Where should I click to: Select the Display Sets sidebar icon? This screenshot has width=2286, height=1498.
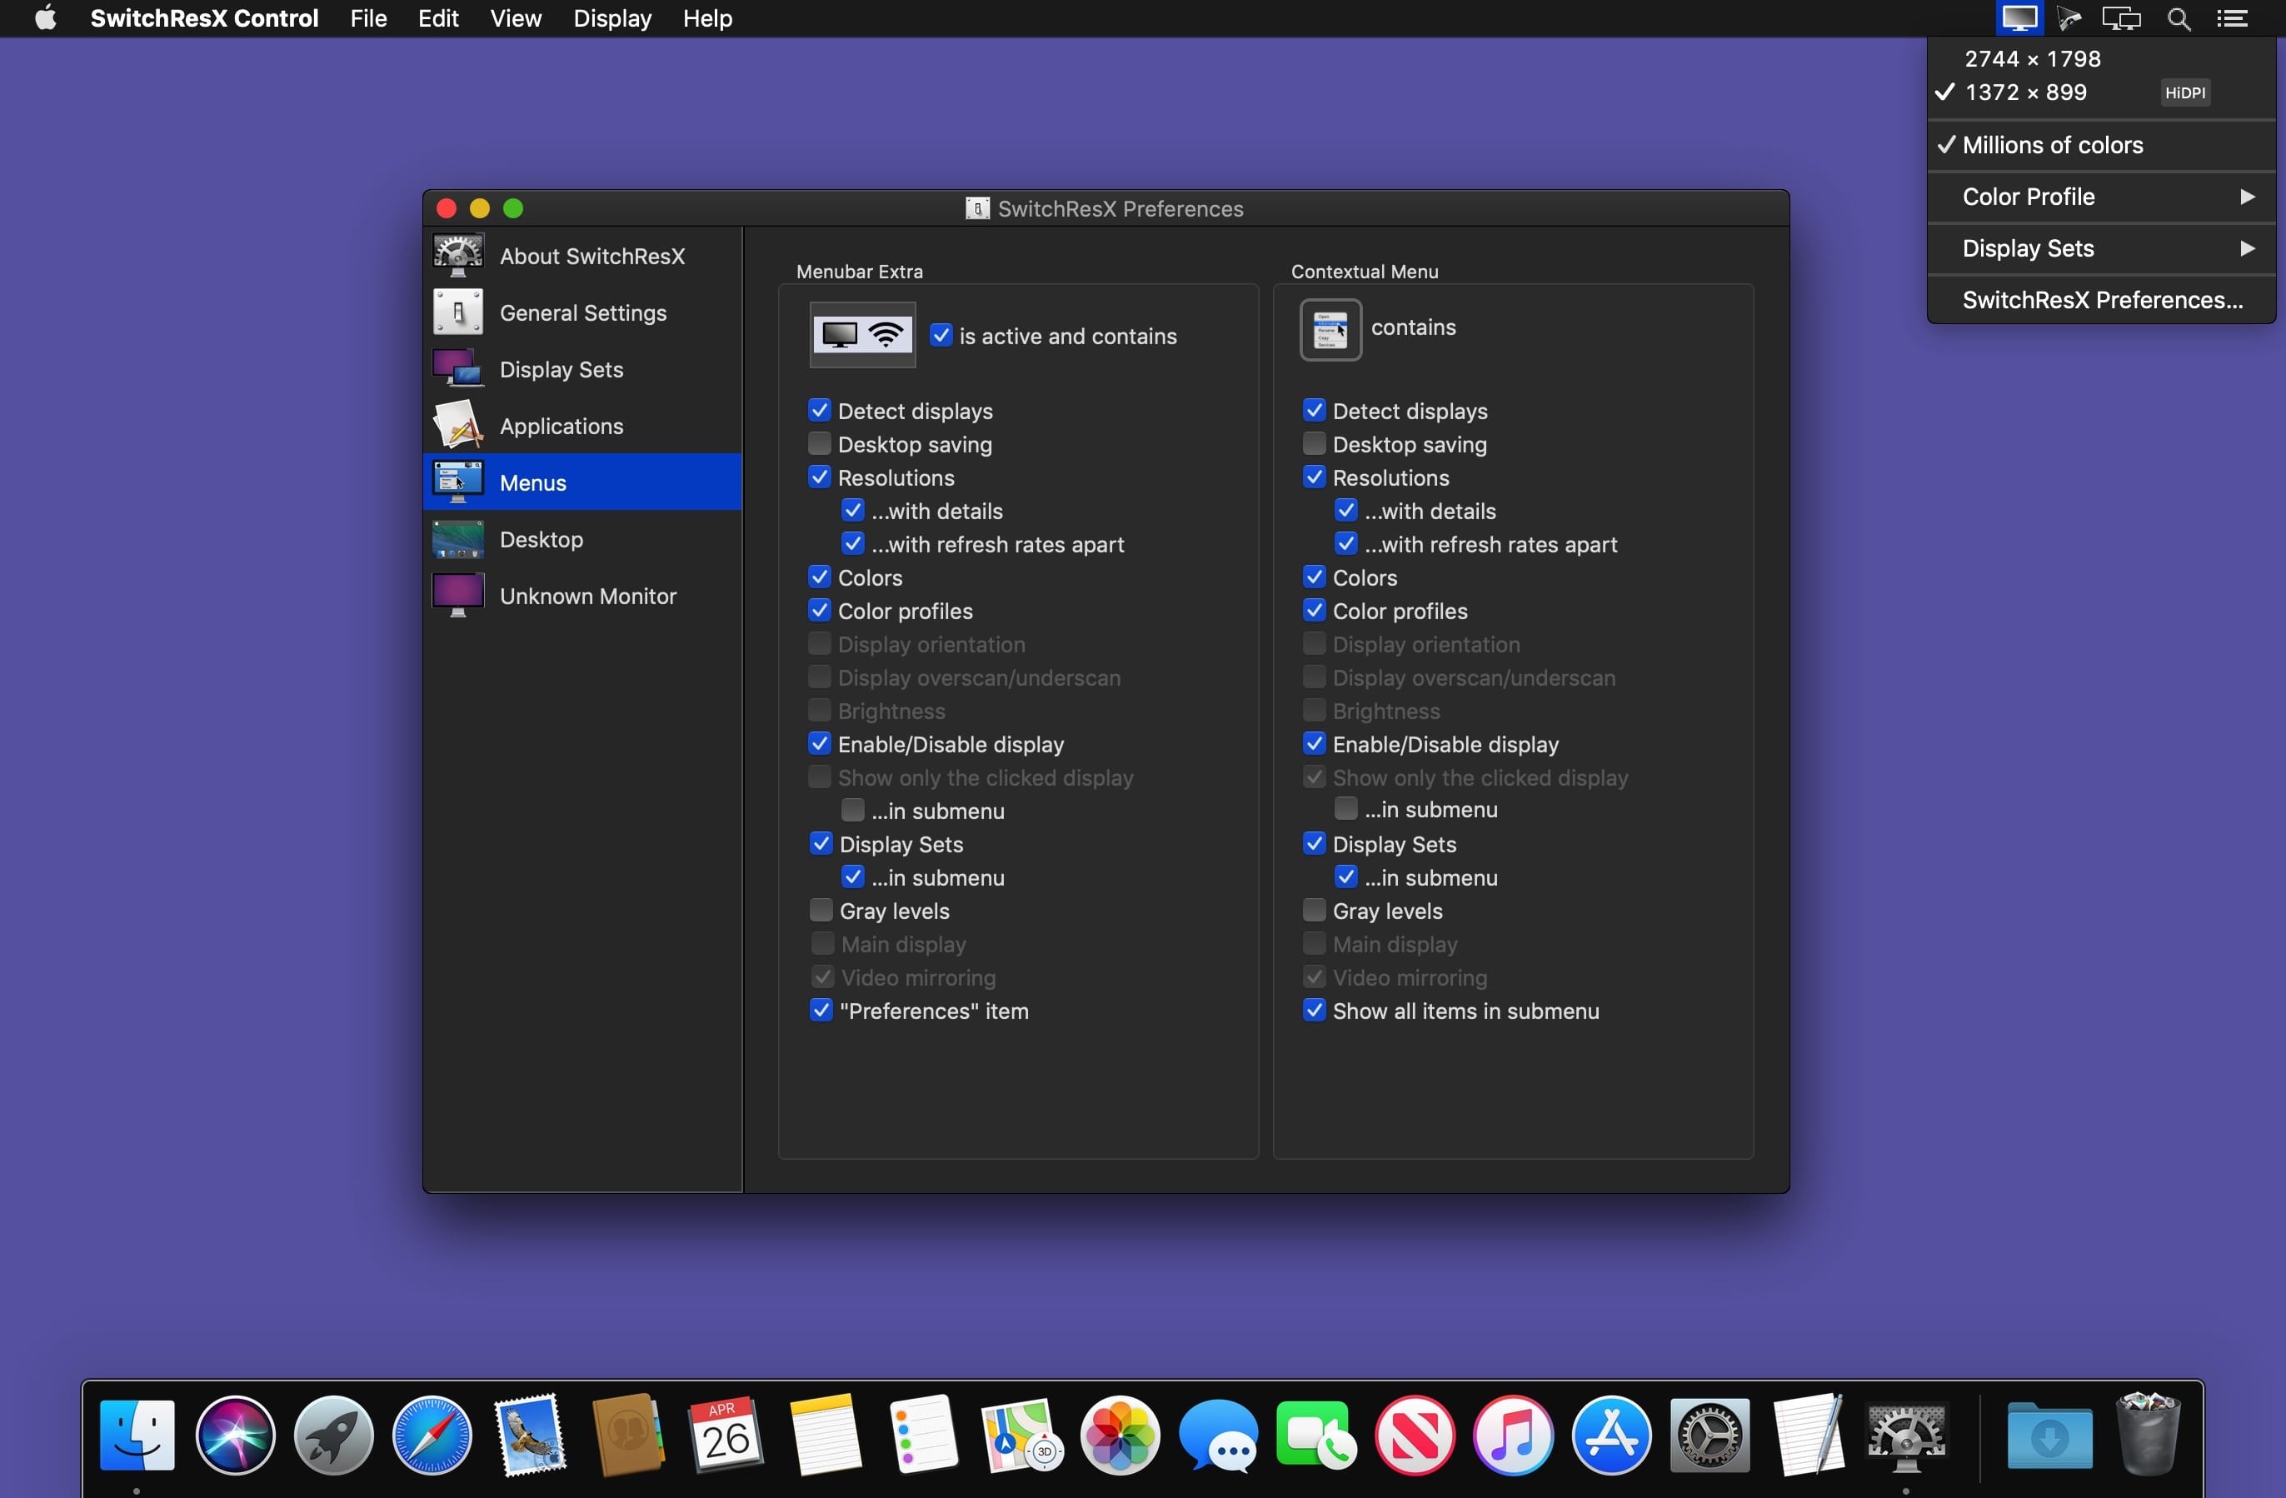458,369
